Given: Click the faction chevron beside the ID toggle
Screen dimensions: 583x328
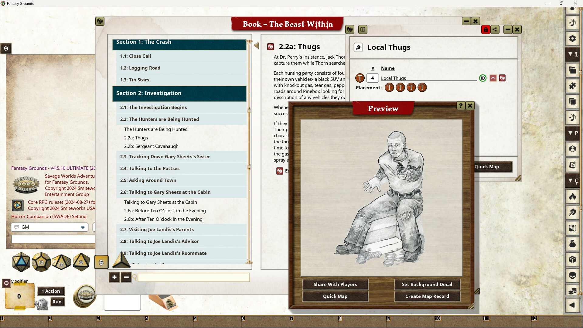Looking at the screenshot, I should point(493,78).
